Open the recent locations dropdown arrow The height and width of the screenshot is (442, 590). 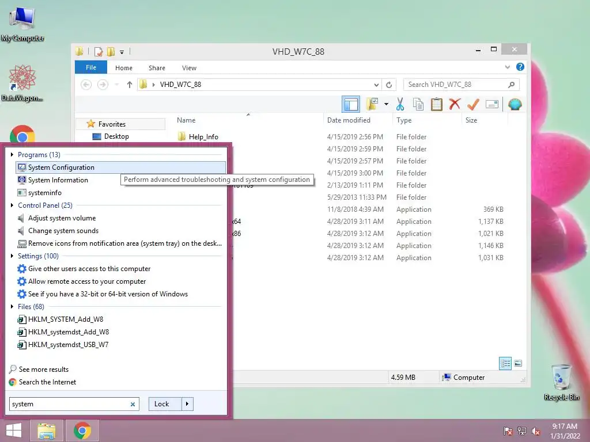(x=116, y=85)
